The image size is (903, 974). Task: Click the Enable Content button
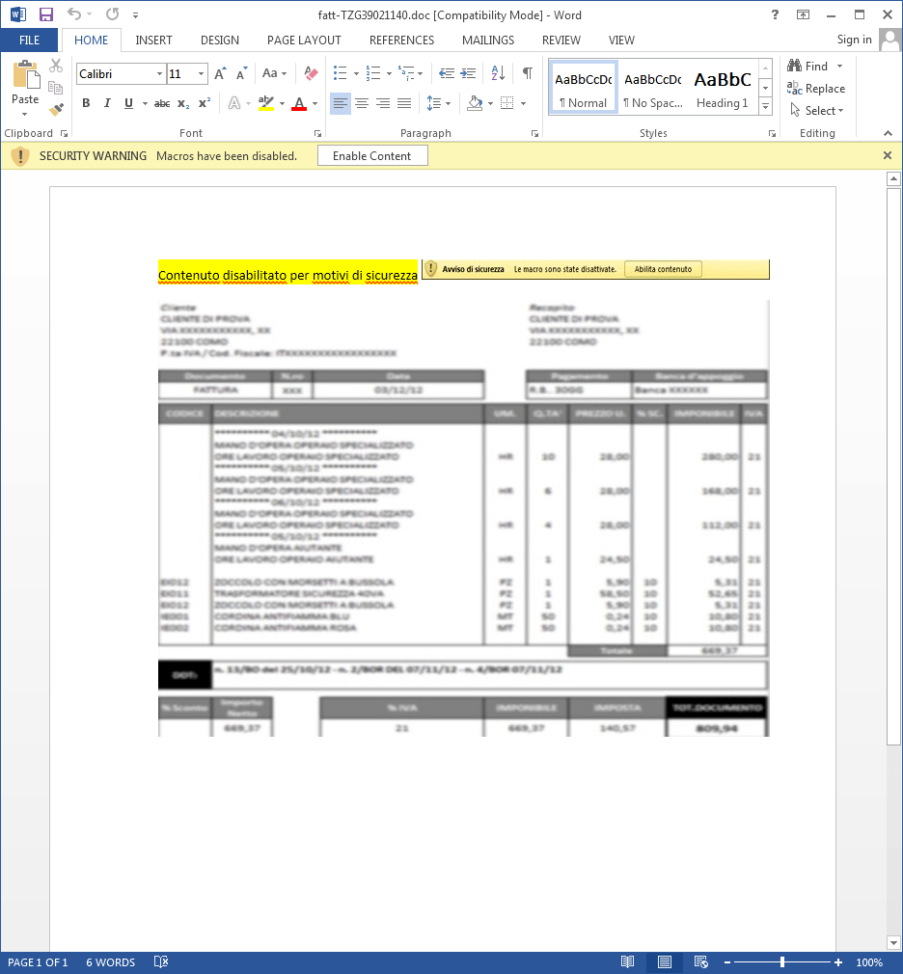click(x=372, y=156)
